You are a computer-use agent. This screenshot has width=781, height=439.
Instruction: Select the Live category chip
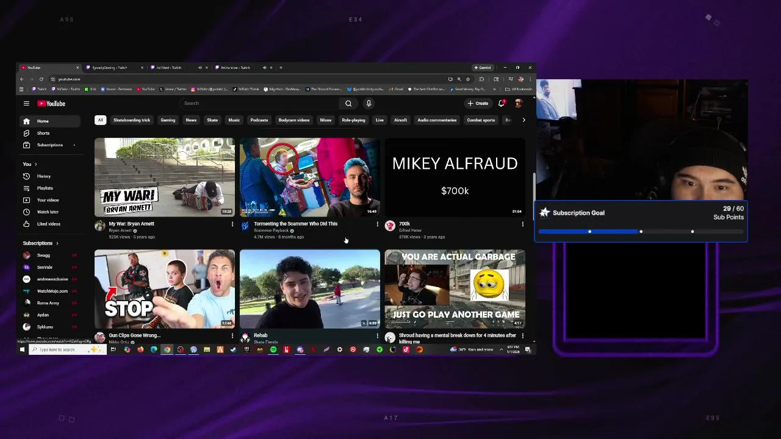pos(380,120)
